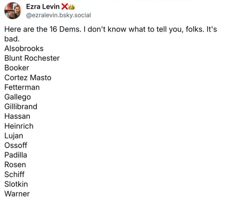This screenshot has width=235, height=201.
Task: Click the red X emoji beside the name
Action: pos(64,7)
